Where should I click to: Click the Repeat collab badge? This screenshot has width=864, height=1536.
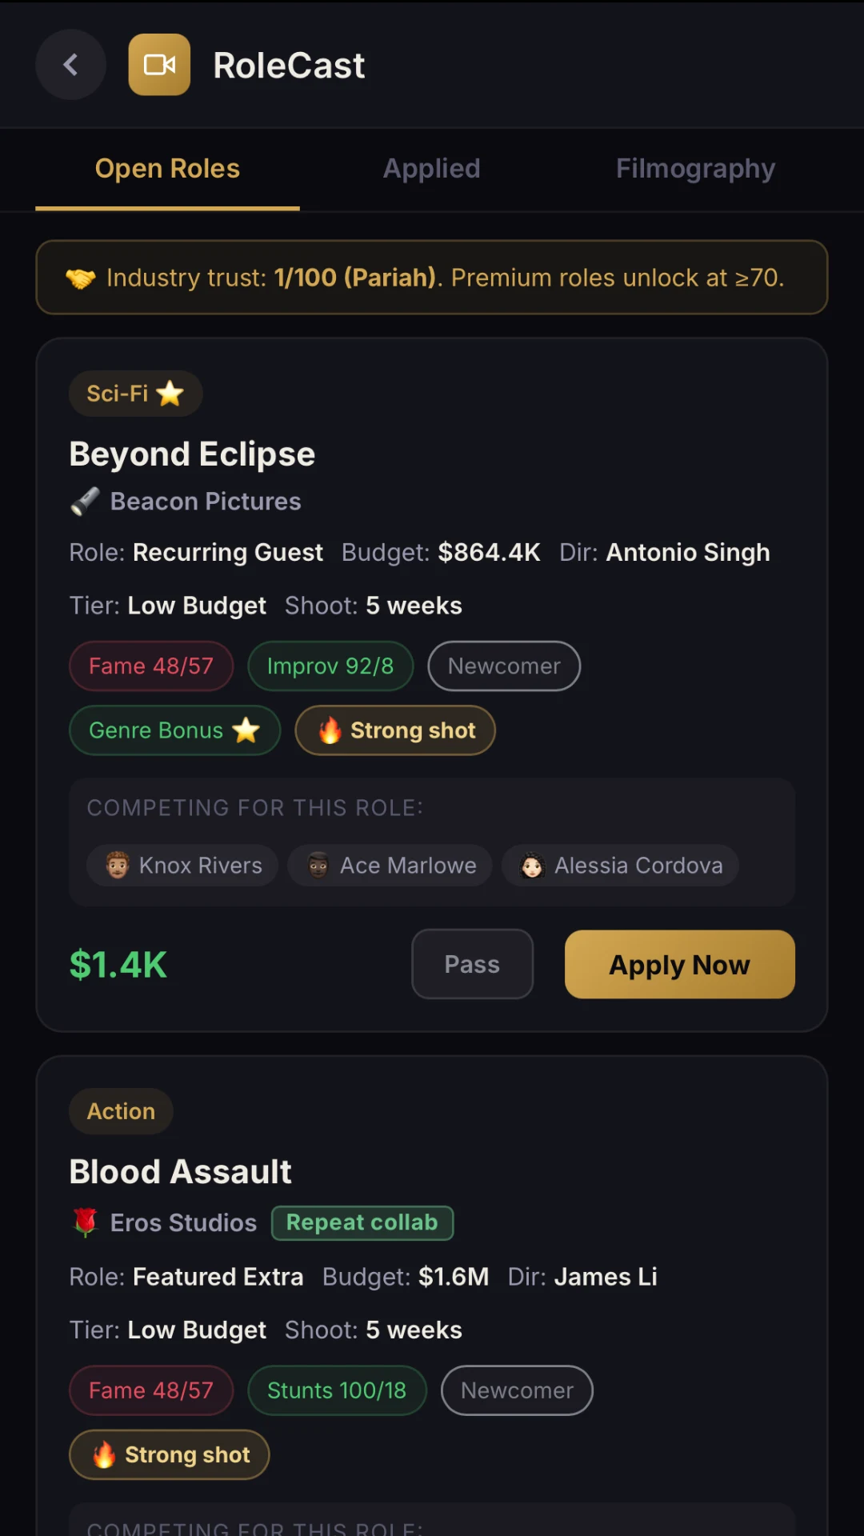(362, 1223)
